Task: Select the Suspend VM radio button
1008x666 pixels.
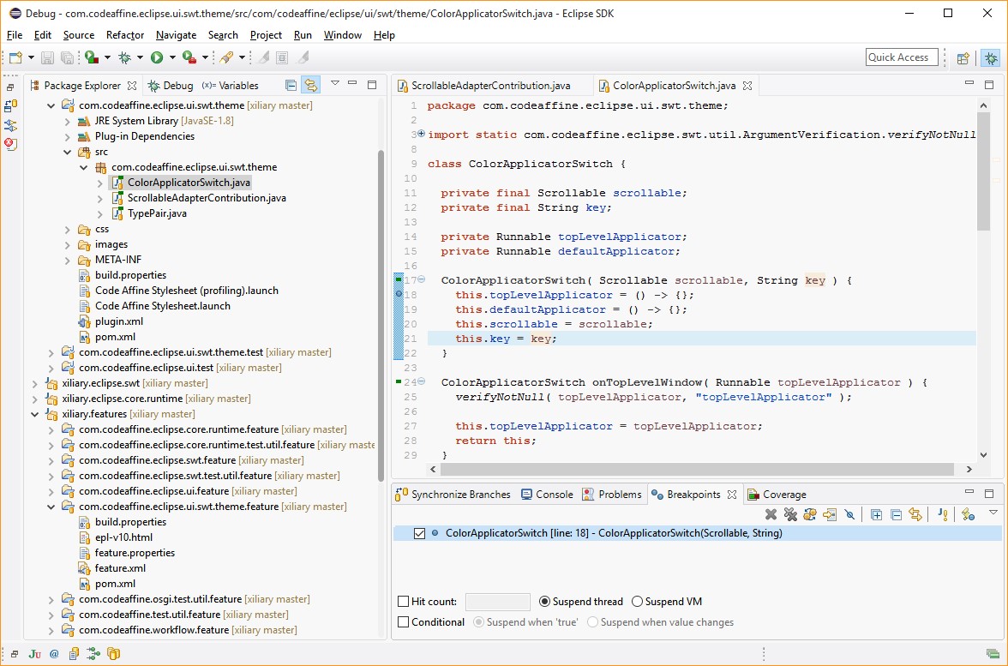Action: click(637, 602)
